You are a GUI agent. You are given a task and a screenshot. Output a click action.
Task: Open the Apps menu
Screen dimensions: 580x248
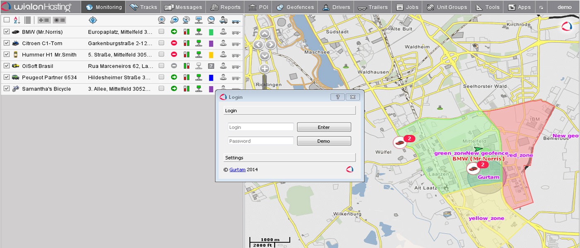pyautogui.click(x=520, y=7)
